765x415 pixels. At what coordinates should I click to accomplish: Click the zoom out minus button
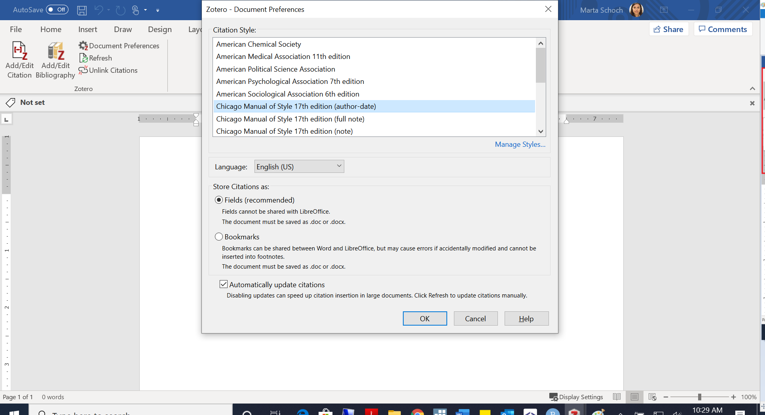pos(666,397)
